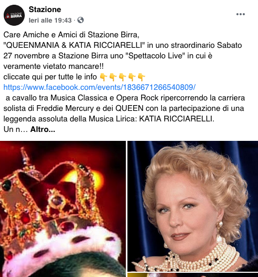Viewport: 258px width, 277px height.
Task: Open the 'Ieri alle 19:43' timestamp
Action: pyautogui.click(x=50, y=20)
